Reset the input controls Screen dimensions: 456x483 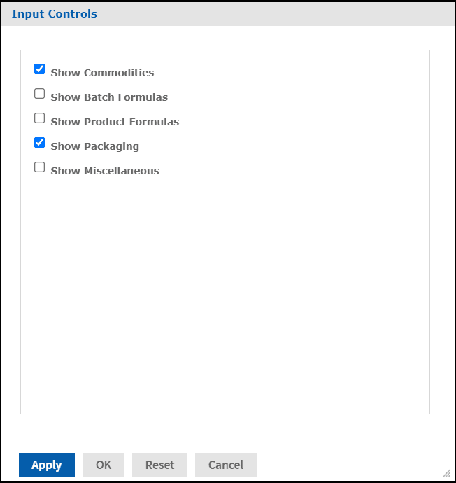point(159,465)
